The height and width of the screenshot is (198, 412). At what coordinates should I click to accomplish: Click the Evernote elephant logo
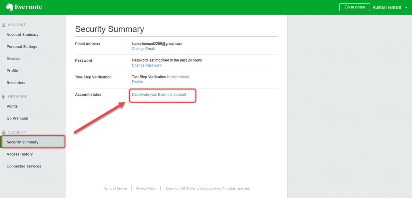tap(9, 7)
